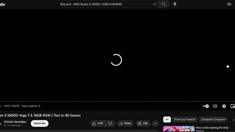The height and width of the screenshot is (132, 235).
Task: Dislike the video with thumbs down
Action: (x=110, y=124)
